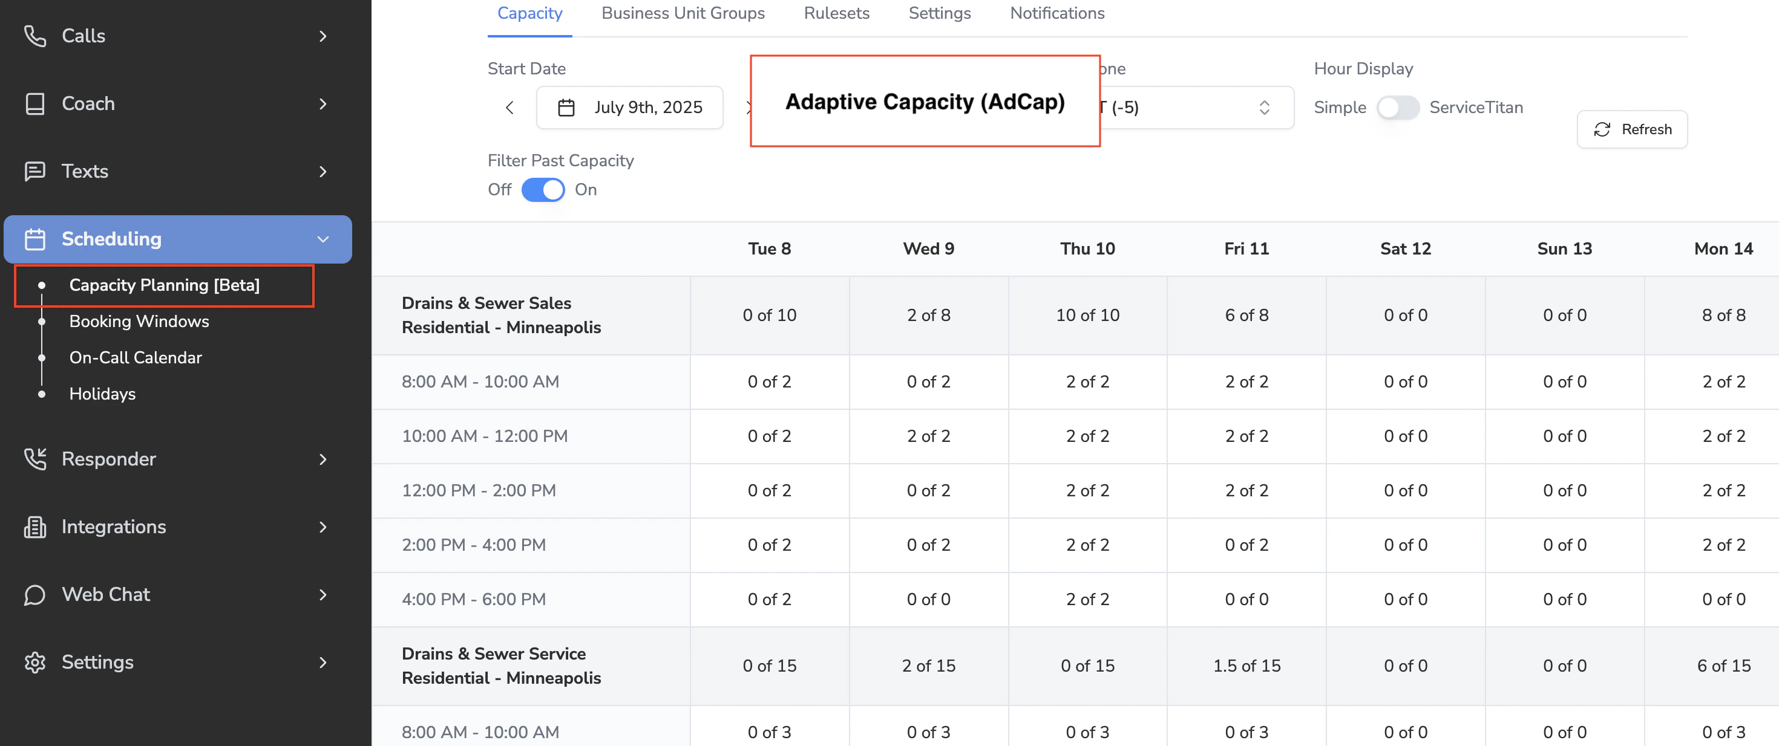The width and height of the screenshot is (1779, 746).
Task: Click the Texts message icon
Action: [34, 171]
